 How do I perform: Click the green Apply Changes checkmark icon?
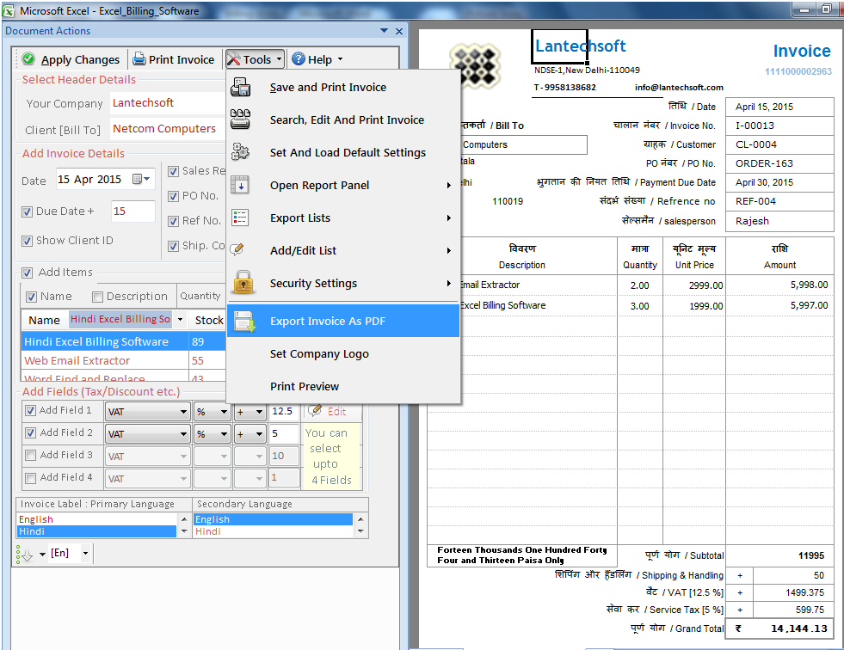(x=28, y=58)
